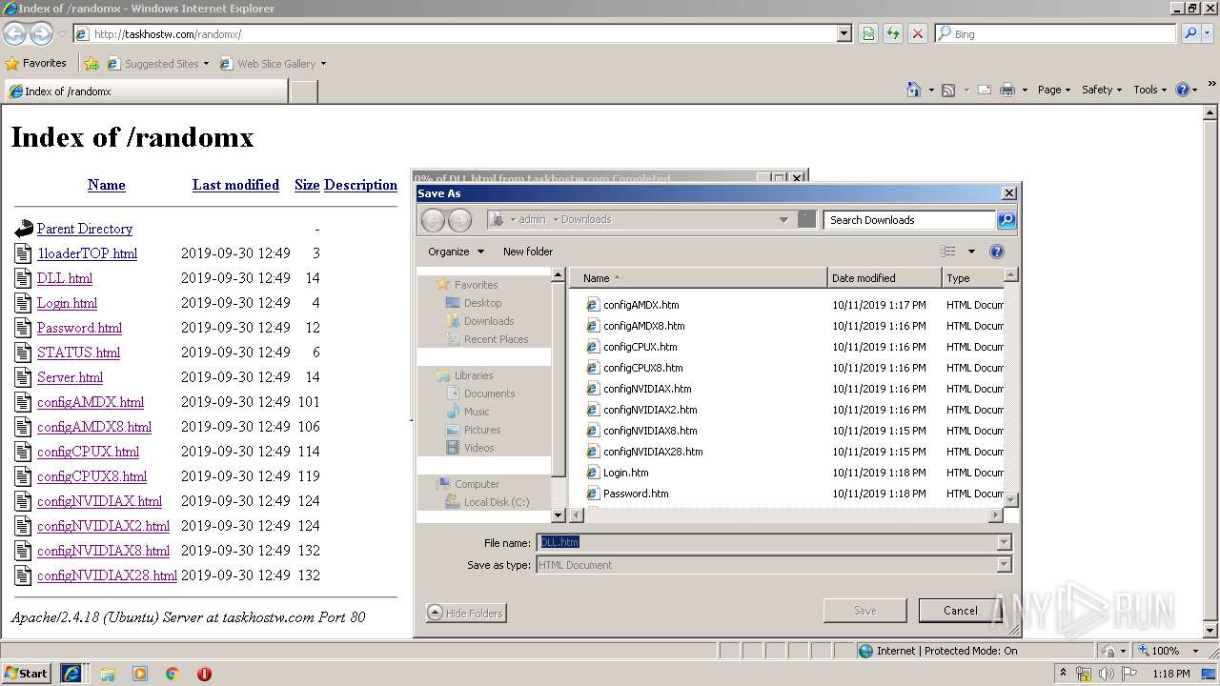Open the Page menu
This screenshot has height=686, width=1220.
pos(1053,90)
